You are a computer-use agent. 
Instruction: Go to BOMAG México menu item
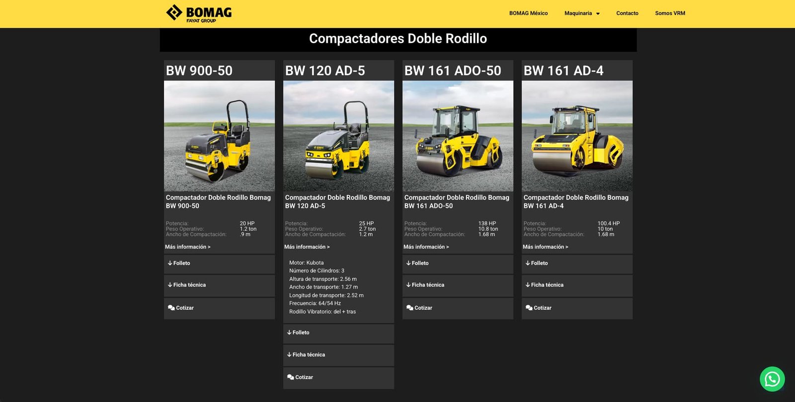528,13
